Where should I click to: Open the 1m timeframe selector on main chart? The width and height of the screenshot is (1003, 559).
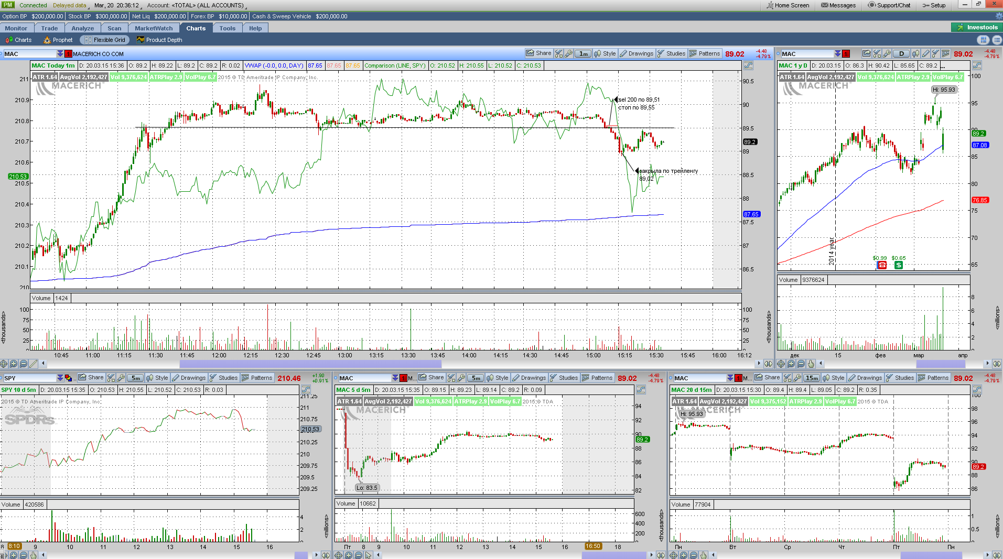(583, 53)
